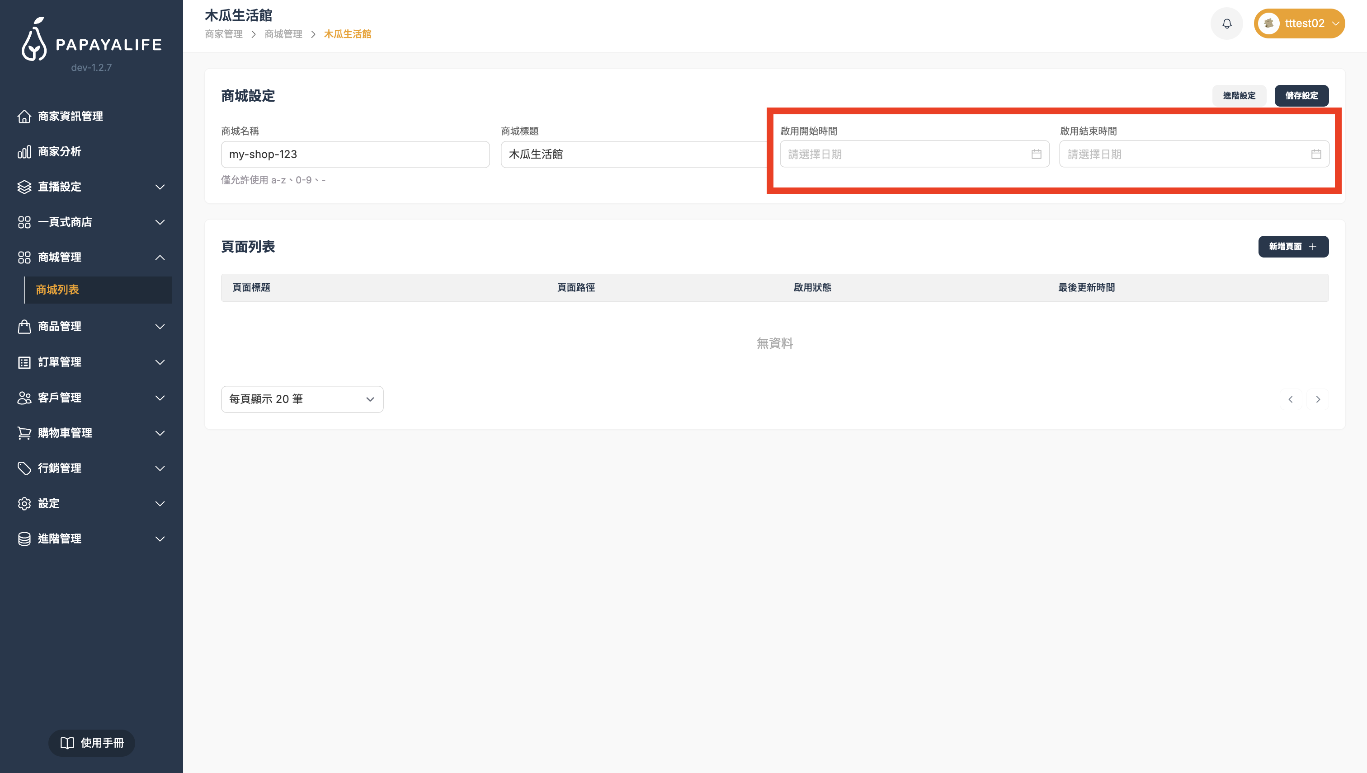Click the 新增頁面 button
Viewport: 1367px width, 773px height.
coord(1293,246)
